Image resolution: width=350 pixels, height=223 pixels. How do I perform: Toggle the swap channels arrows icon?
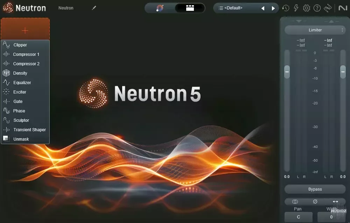[336, 202]
